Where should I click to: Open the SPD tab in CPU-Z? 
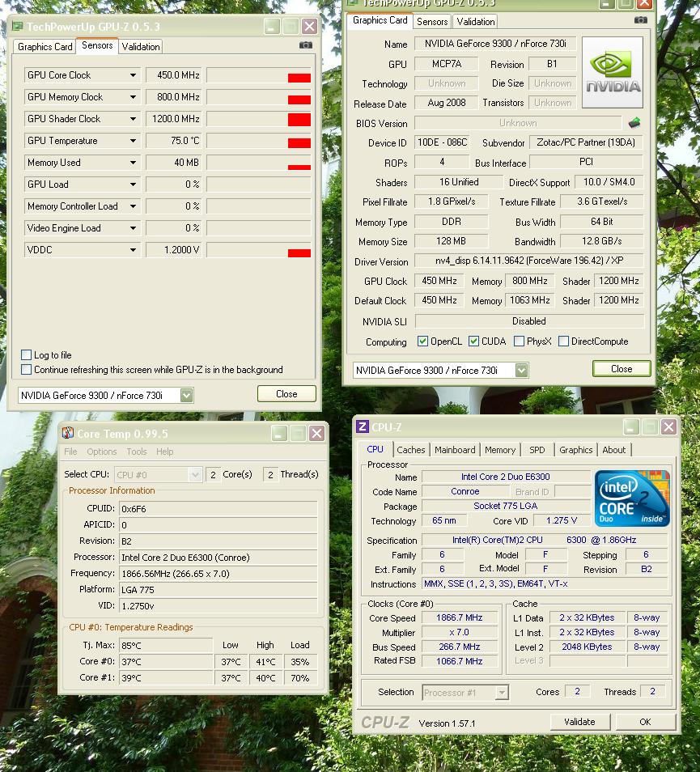(x=537, y=449)
